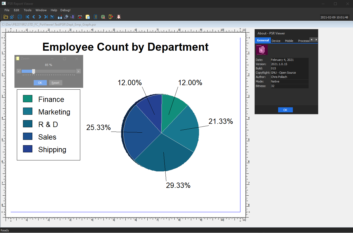Advance to the next page
Image resolution: width=353 pixels, height=233 pixels.
click(40, 17)
